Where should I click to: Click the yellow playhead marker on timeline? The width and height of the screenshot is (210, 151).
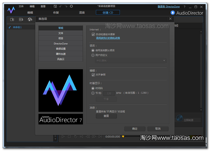point(123,137)
